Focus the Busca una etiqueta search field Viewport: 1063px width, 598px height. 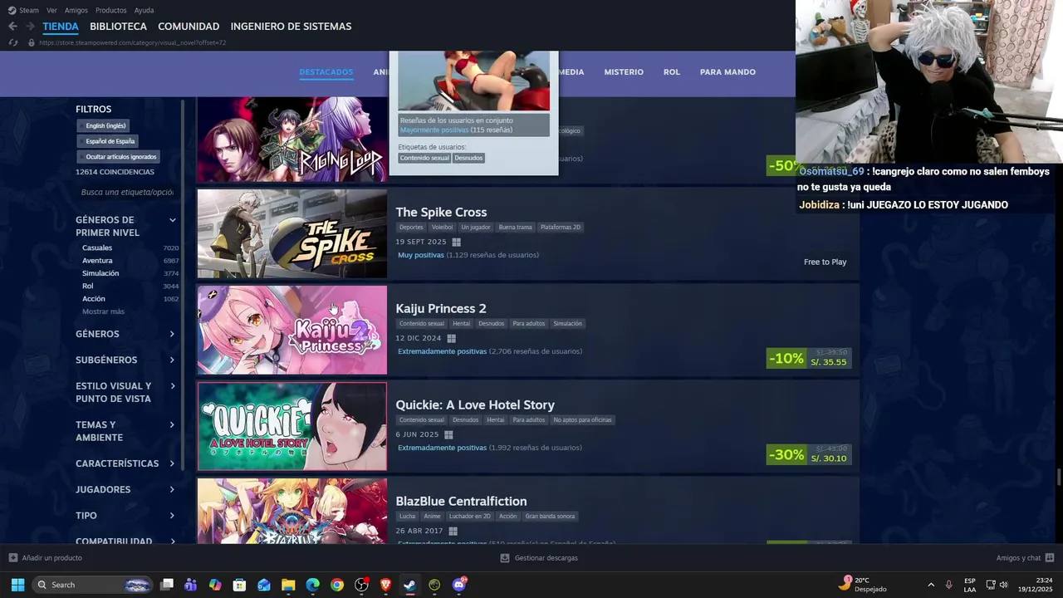click(127, 192)
